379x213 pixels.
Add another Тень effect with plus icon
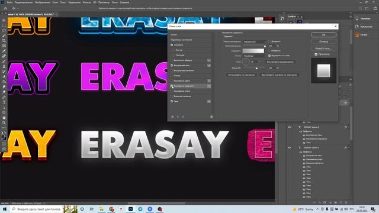tap(209, 101)
